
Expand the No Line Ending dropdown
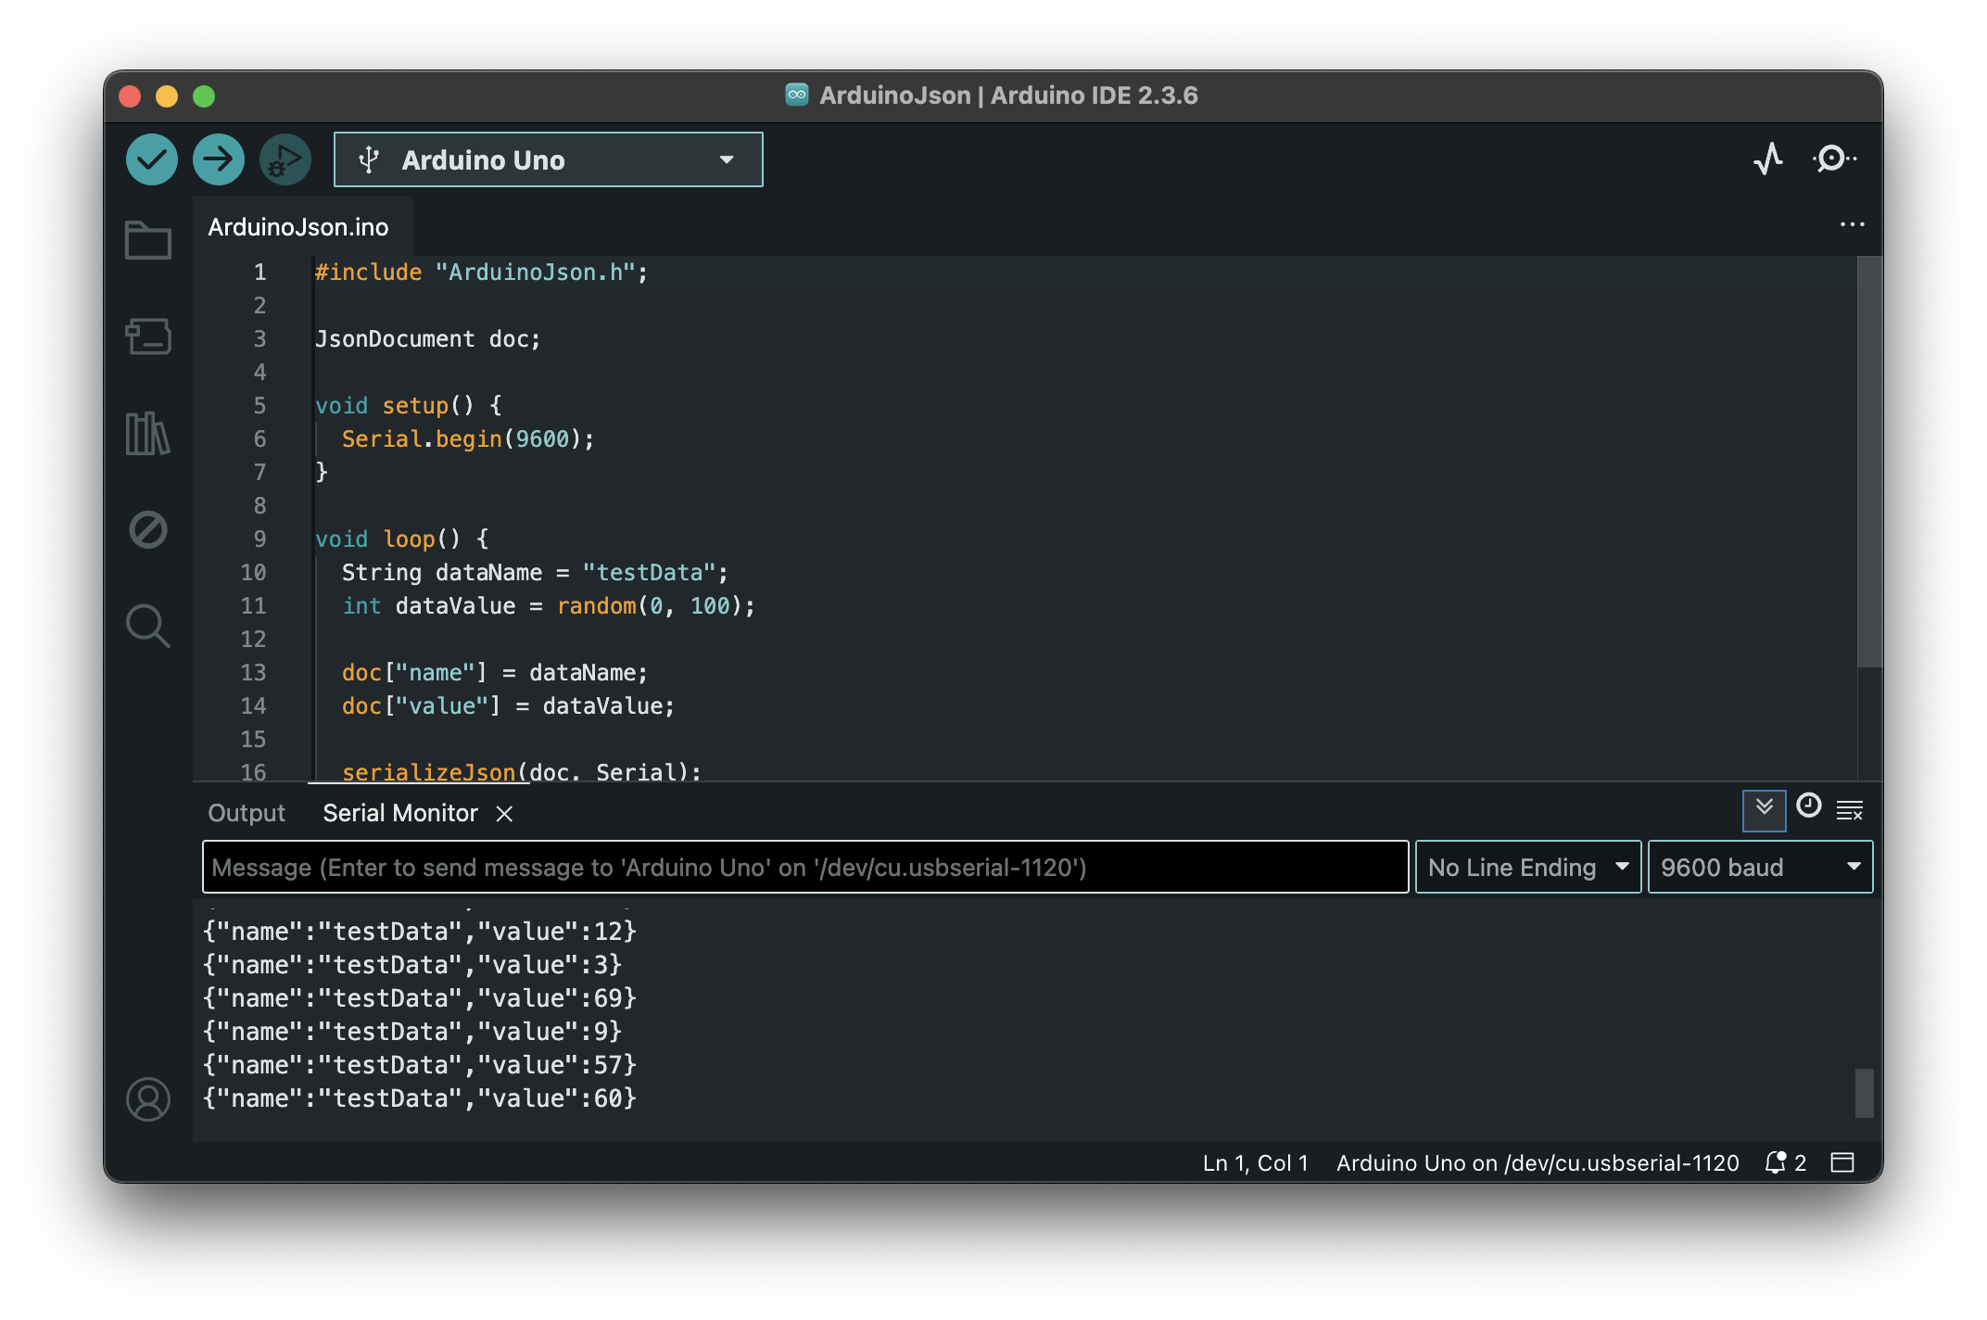point(1527,867)
